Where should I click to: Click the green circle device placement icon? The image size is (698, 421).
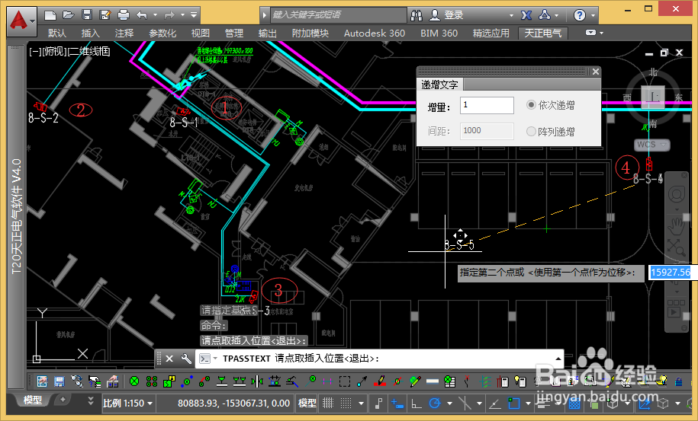134,381
